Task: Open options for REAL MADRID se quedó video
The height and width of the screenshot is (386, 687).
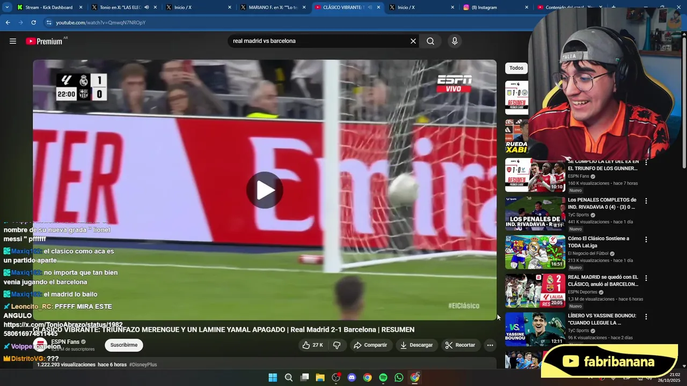Action: tap(646, 278)
